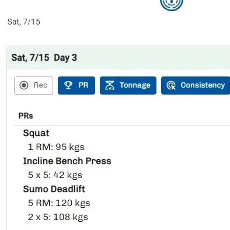
Task: Click the trophy icon on PR button
Action: [x=68, y=85]
